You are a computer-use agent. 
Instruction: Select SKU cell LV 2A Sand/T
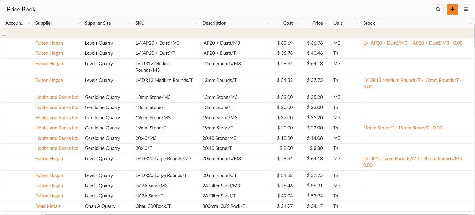pyautogui.click(x=149, y=196)
